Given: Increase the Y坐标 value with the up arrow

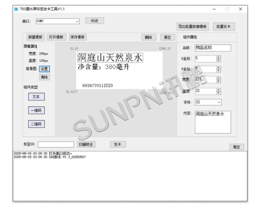Looking at the screenshot, I should click(x=218, y=68).
